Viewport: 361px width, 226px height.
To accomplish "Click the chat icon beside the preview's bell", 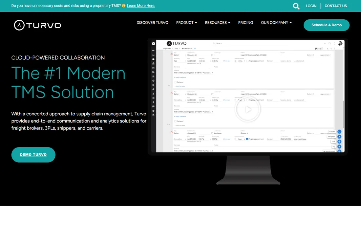I will point(330,44).
